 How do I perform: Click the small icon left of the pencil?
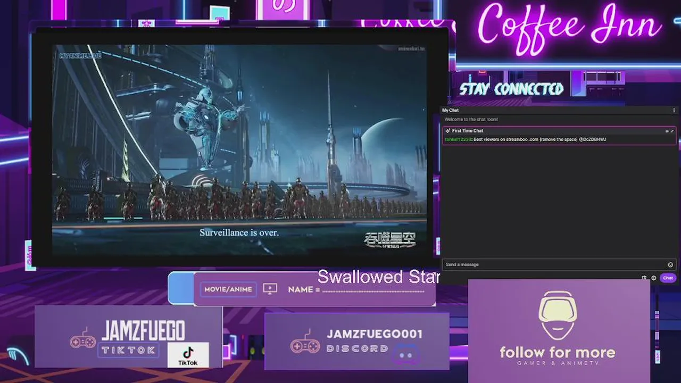tap(667, 131)
